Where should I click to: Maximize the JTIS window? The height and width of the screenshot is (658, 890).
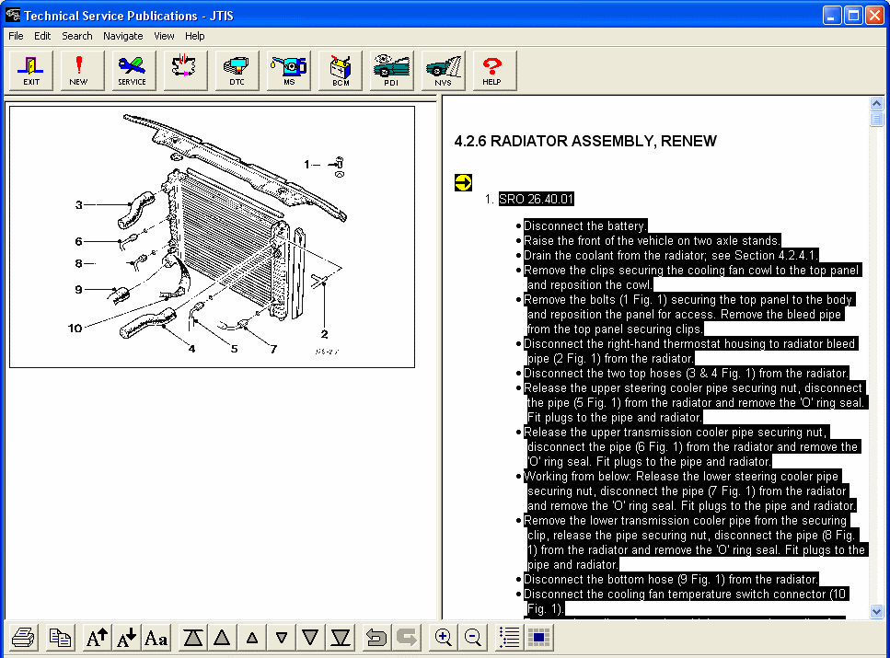pos(853,15)
